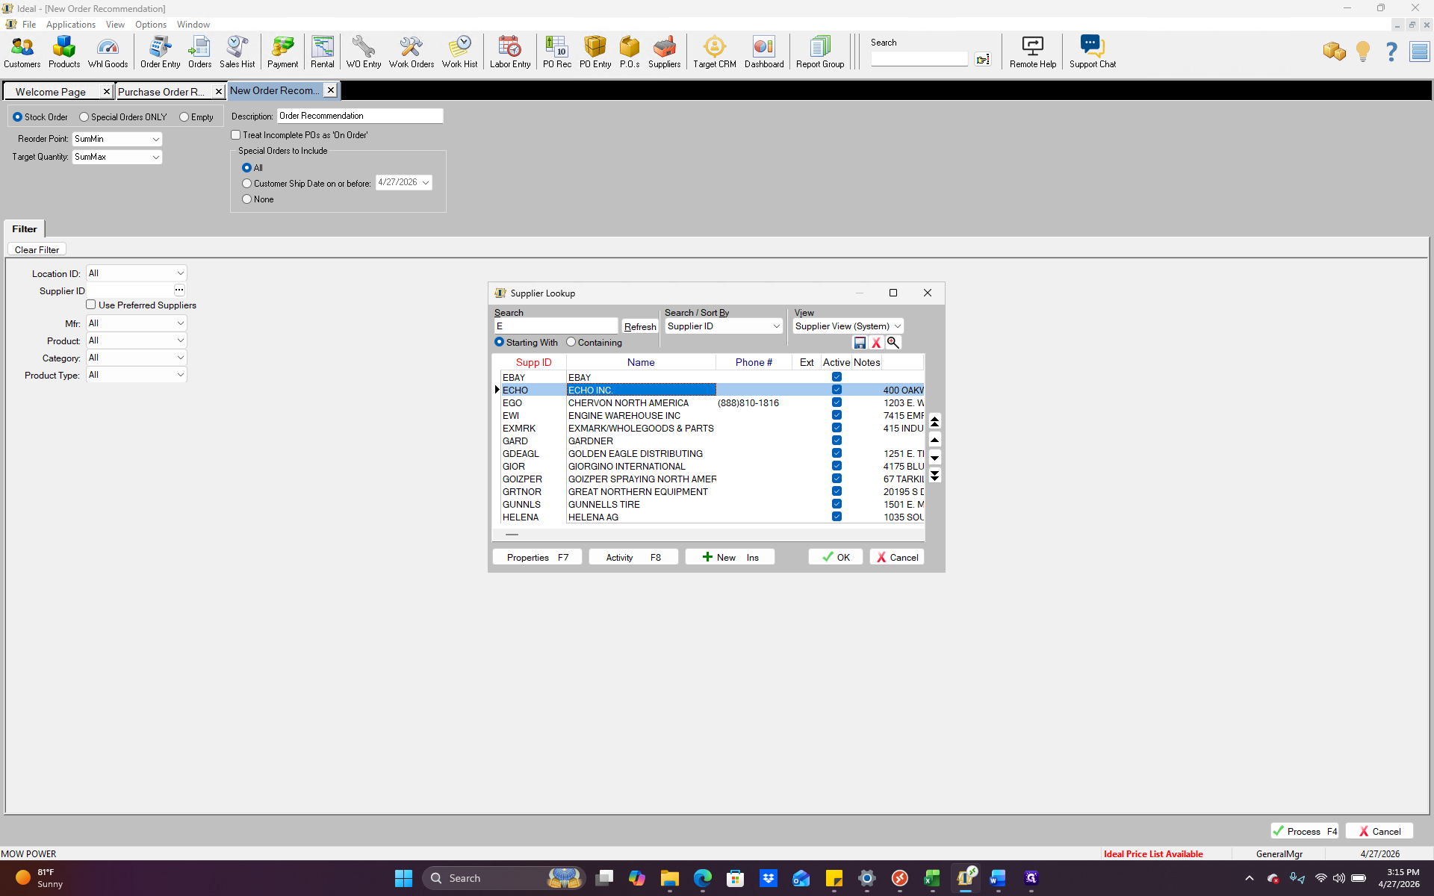The image size is (1434, 896).
Task: Open the Suppliers icon
Action: click(x=664, y=52)
